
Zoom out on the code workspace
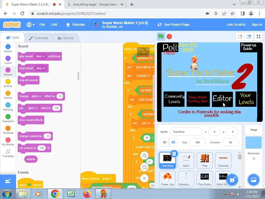144,167
